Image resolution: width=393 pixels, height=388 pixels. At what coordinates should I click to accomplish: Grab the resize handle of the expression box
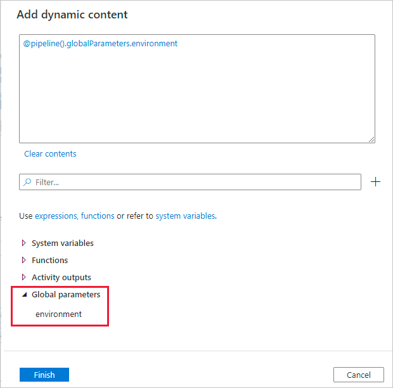(371, 139)
